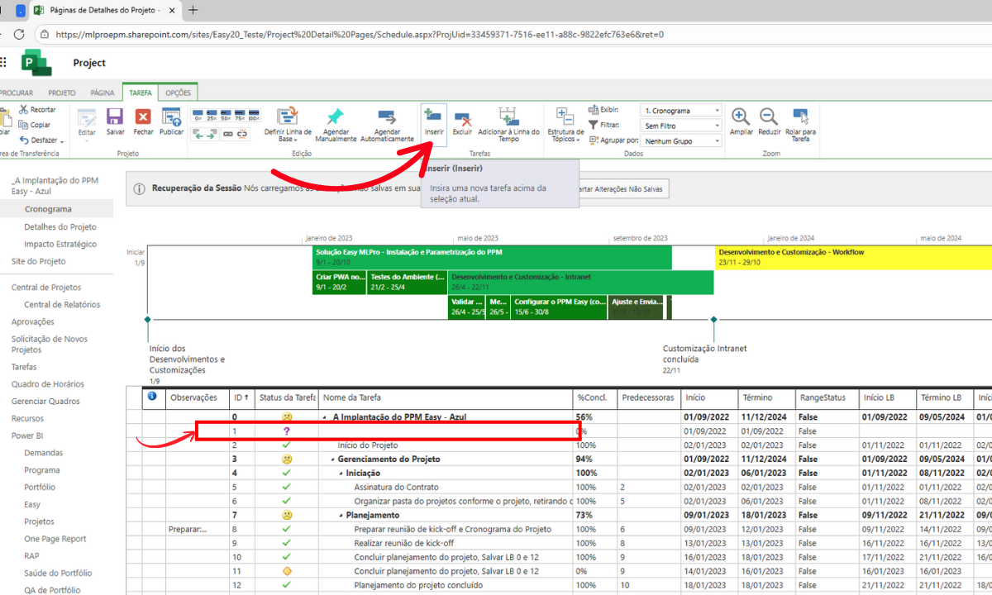Open Site do Projeto link
Screen dimensions: 992x595
coord(39,261)
